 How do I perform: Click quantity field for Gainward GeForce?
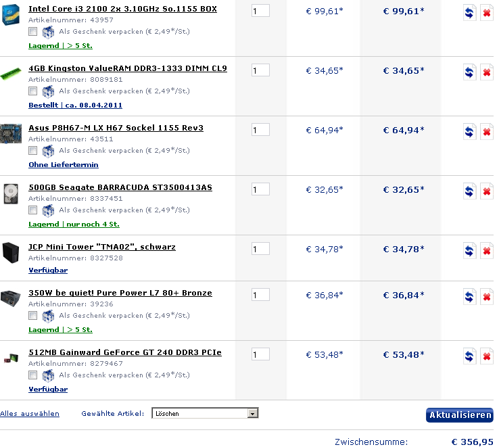point(260,354)
